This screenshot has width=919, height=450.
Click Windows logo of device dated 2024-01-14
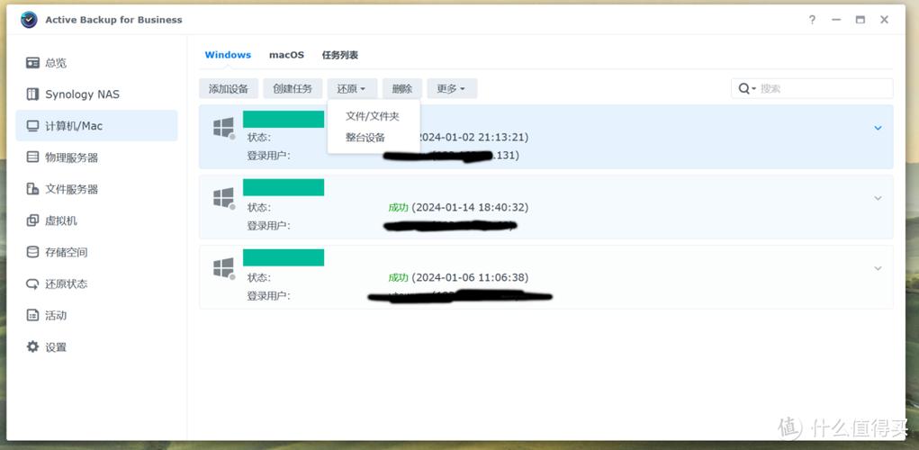[223, 198]
